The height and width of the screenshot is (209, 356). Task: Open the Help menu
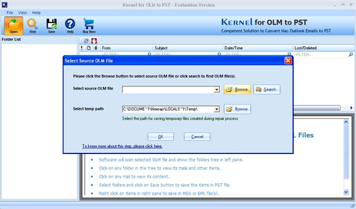(x=36, y=13)
